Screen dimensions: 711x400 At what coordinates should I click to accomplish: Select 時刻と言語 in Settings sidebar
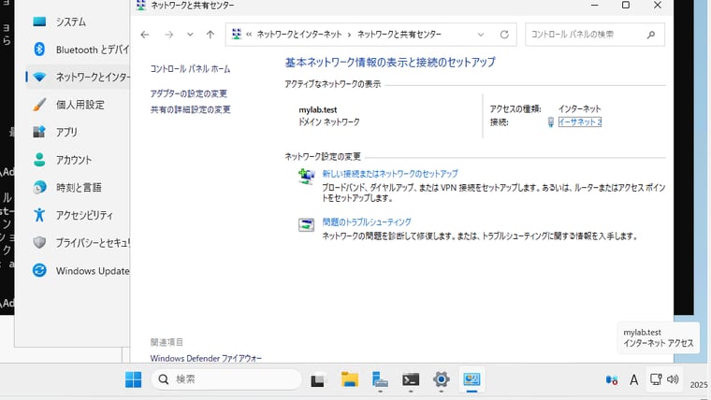78,188
